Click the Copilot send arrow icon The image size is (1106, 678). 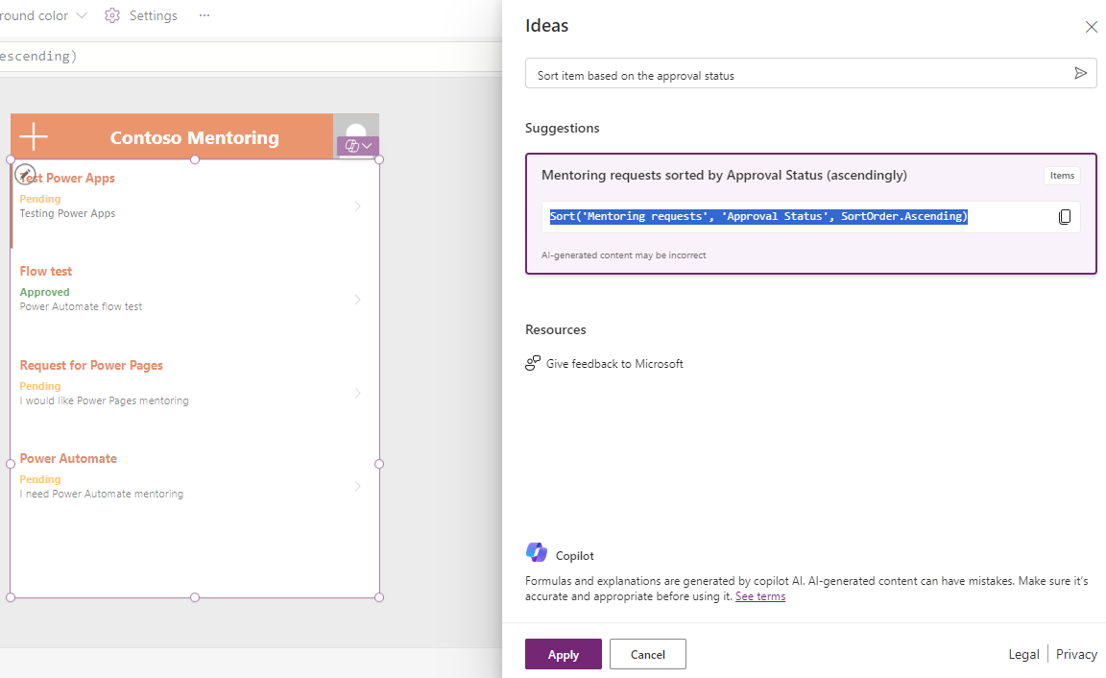pyautogui.click(x=1080, y=73)
